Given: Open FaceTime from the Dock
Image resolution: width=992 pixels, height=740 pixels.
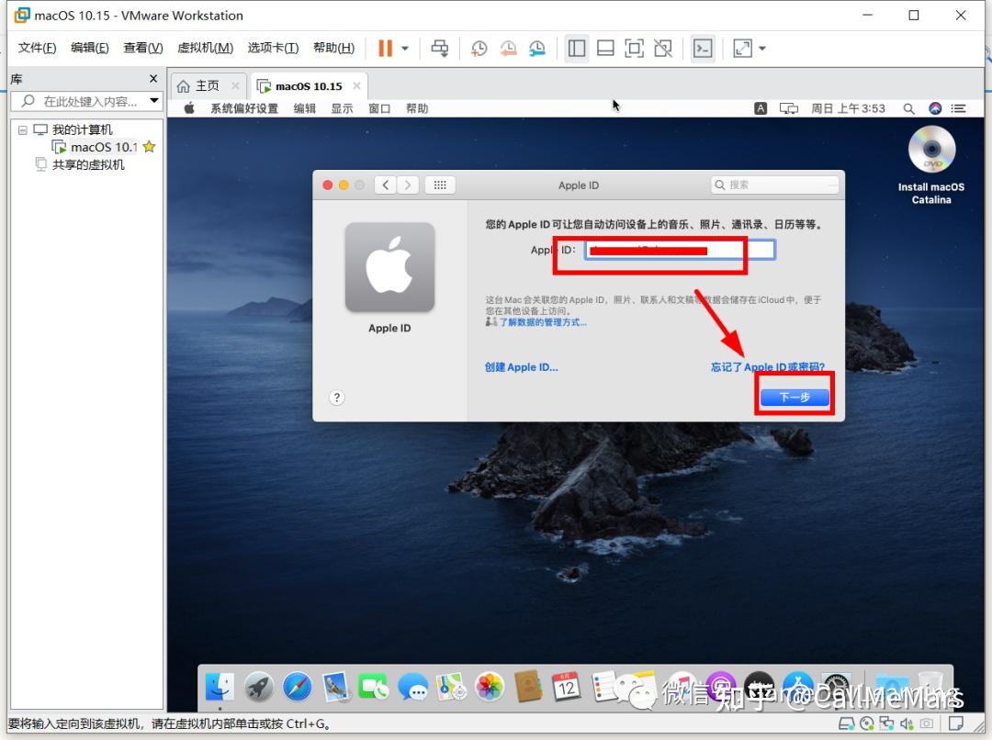Looking at the screenshot, I should point(374,687).
